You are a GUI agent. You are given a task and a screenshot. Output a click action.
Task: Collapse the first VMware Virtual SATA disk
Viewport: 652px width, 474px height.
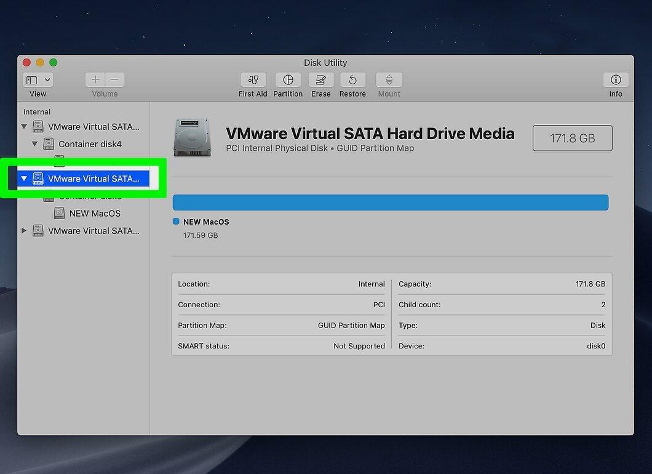pyautogui.click(x=24, y=127)
